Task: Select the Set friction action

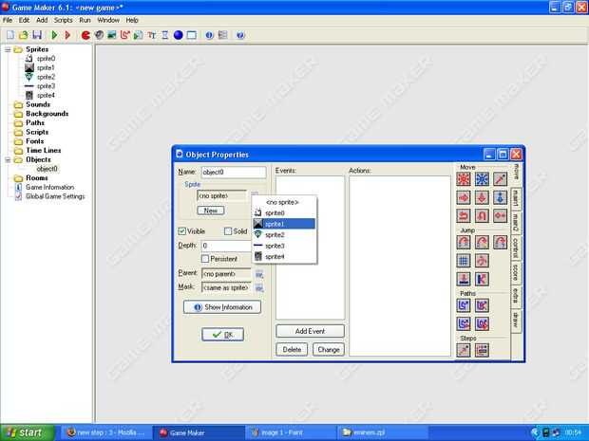Action: click(x=501, y=215)
